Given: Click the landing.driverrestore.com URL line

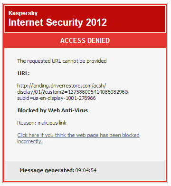Looking at the screenshot, I should [62, 86].
